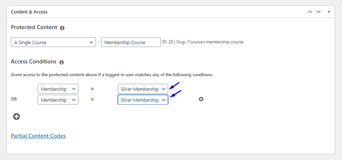Image resolution: width=342 pixels, height=160 pixels.
Task: Open the OR row Silver Membership dropdown
Action: click(143, 99)
